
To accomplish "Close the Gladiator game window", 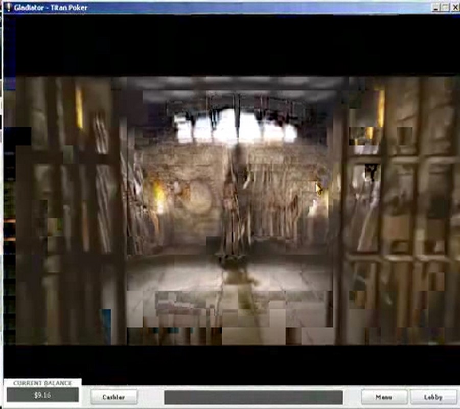I will point(454,7).
